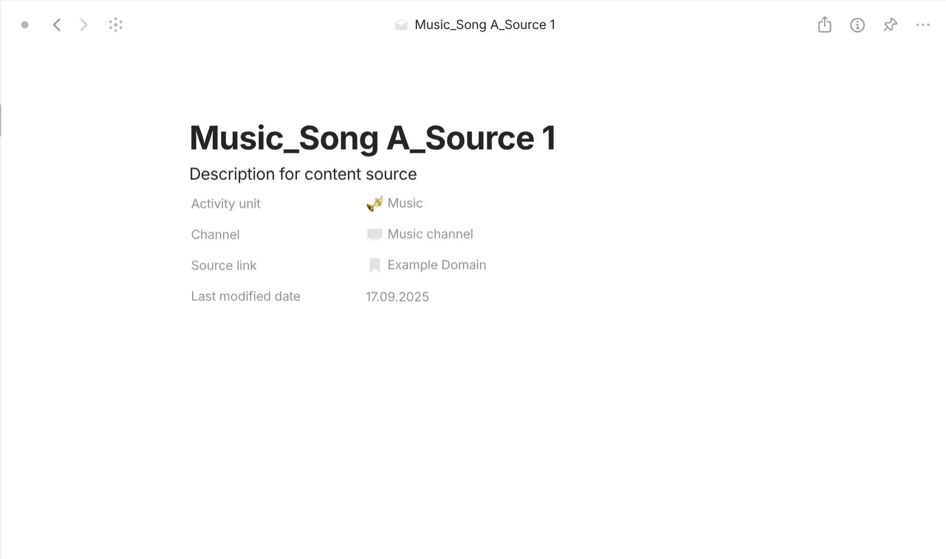The image size is (946, 559).
Task: Click the share icon in the toolbar
Action: pos(824,25)
